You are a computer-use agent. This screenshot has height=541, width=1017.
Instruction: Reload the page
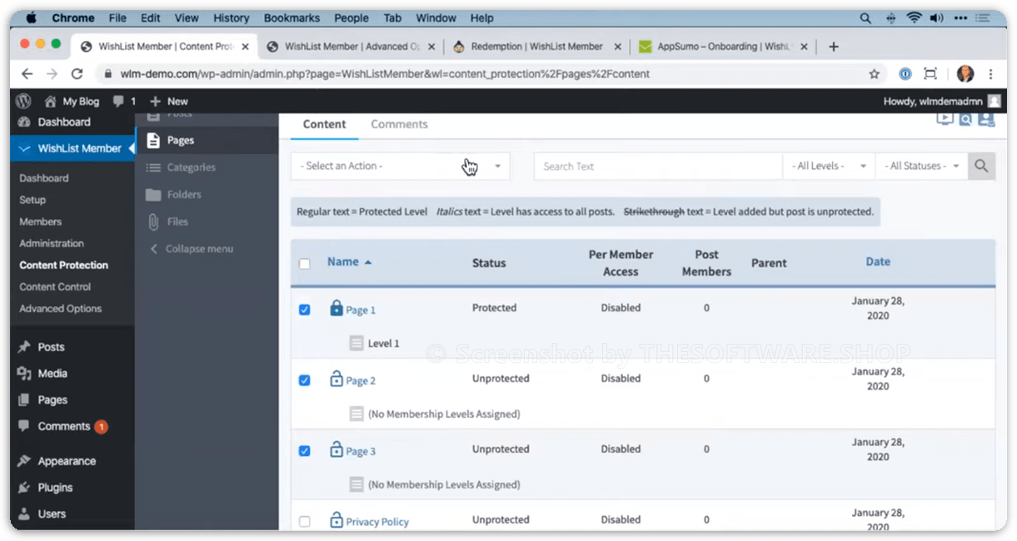click(77, 74)
